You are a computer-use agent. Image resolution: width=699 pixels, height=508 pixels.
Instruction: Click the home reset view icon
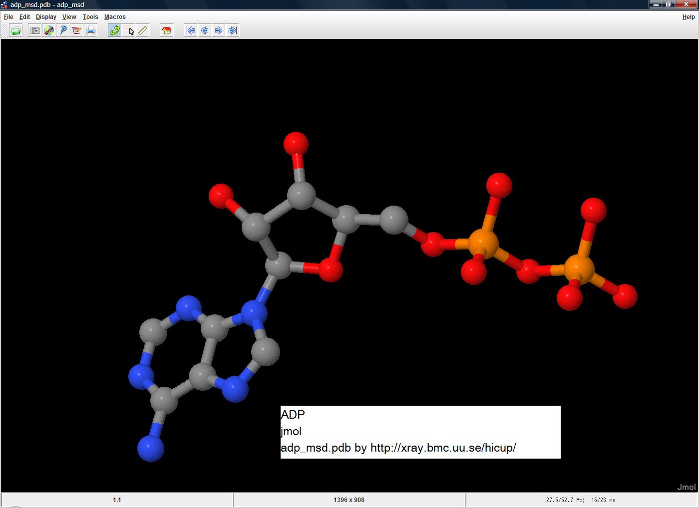coord(166,30)
